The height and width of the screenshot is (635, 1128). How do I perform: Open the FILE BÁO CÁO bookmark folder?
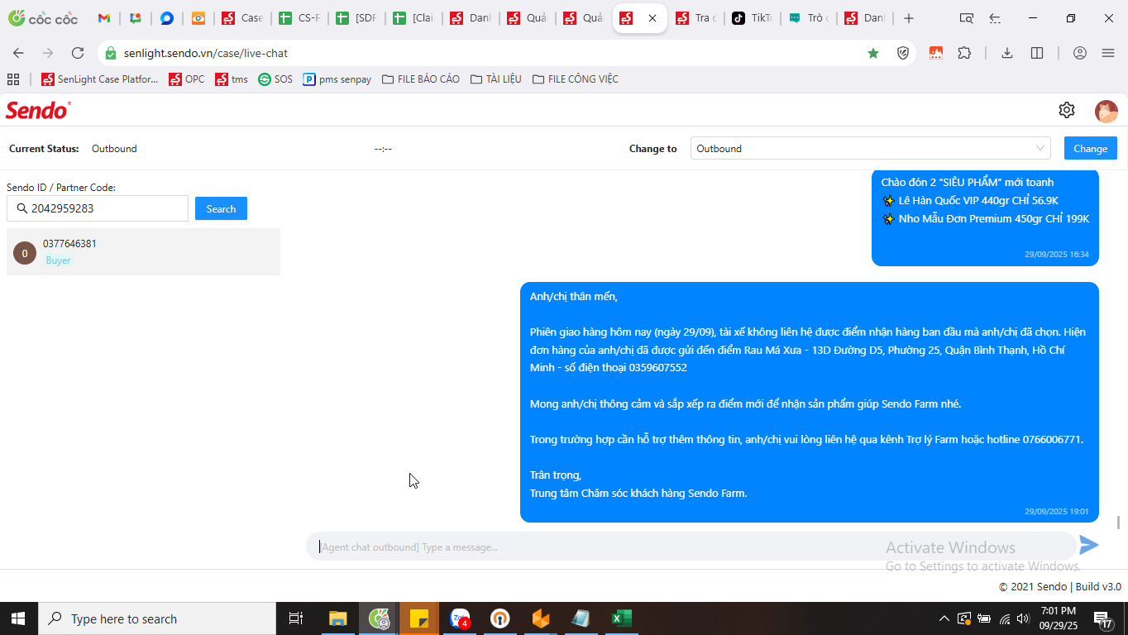(x=420, y=79)
